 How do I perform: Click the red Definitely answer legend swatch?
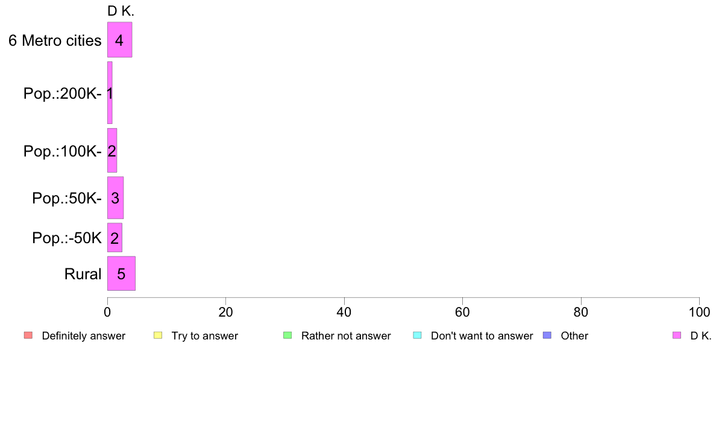[x=28, y=335]
